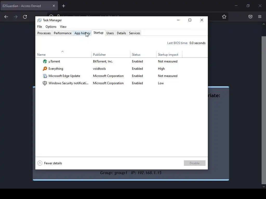
Task: Click the Microsoft Edge Update icon
Action: (45, 76)
